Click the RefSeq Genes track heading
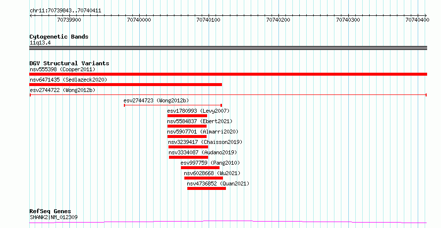The height and width of the screenshot is (228, 441). coord(50,211)
